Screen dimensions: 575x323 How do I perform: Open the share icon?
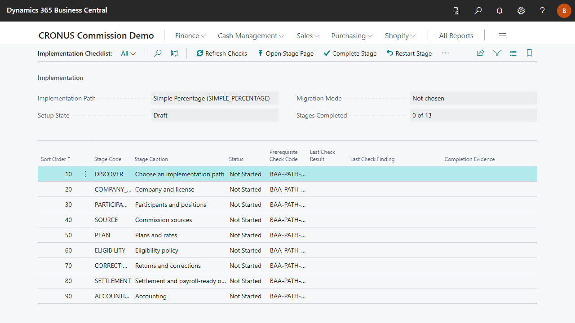pyautogui.click(x=481, y=53)
